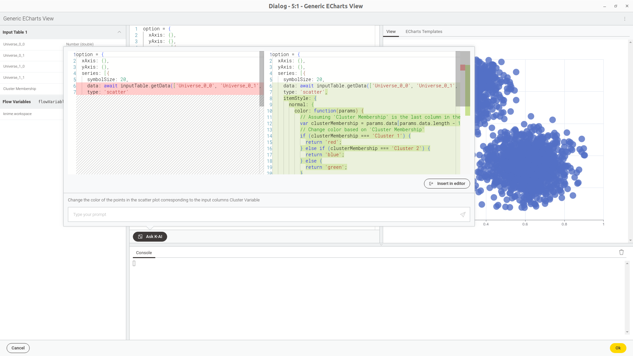Click the trash/clear console icon

621,252
